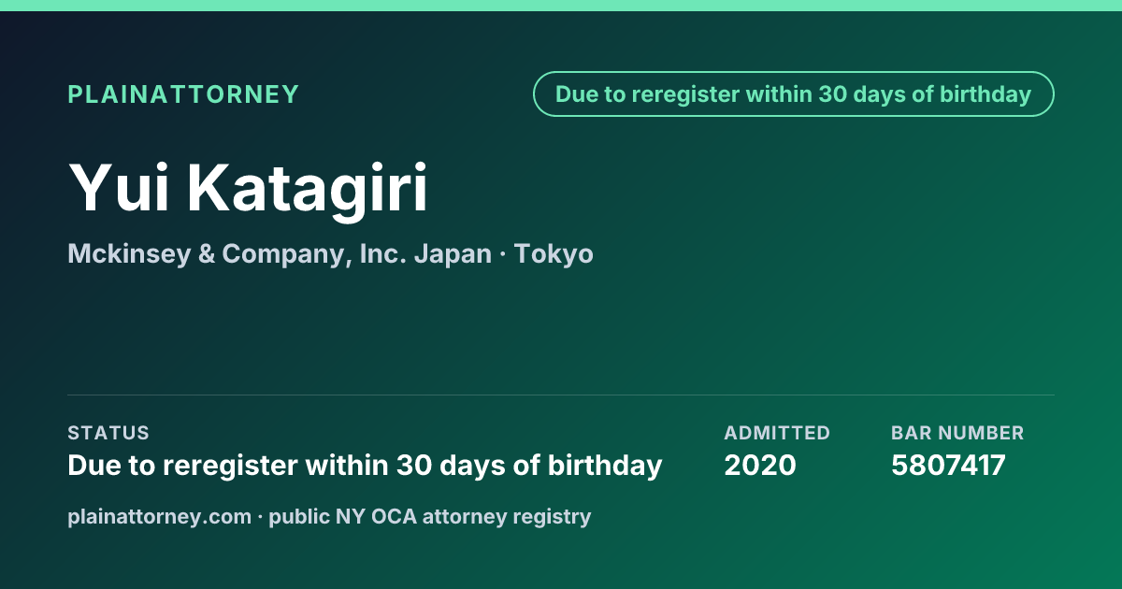Select the rounded reregister status badge at top
This screenshot has width=1122, height=589.
[794, 94]
